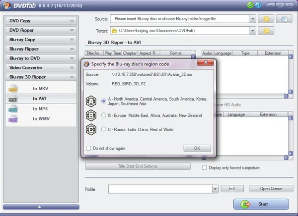Choose region B Europe radio button
Viewport: 298px width, 216px height.
tap(104, 115)
